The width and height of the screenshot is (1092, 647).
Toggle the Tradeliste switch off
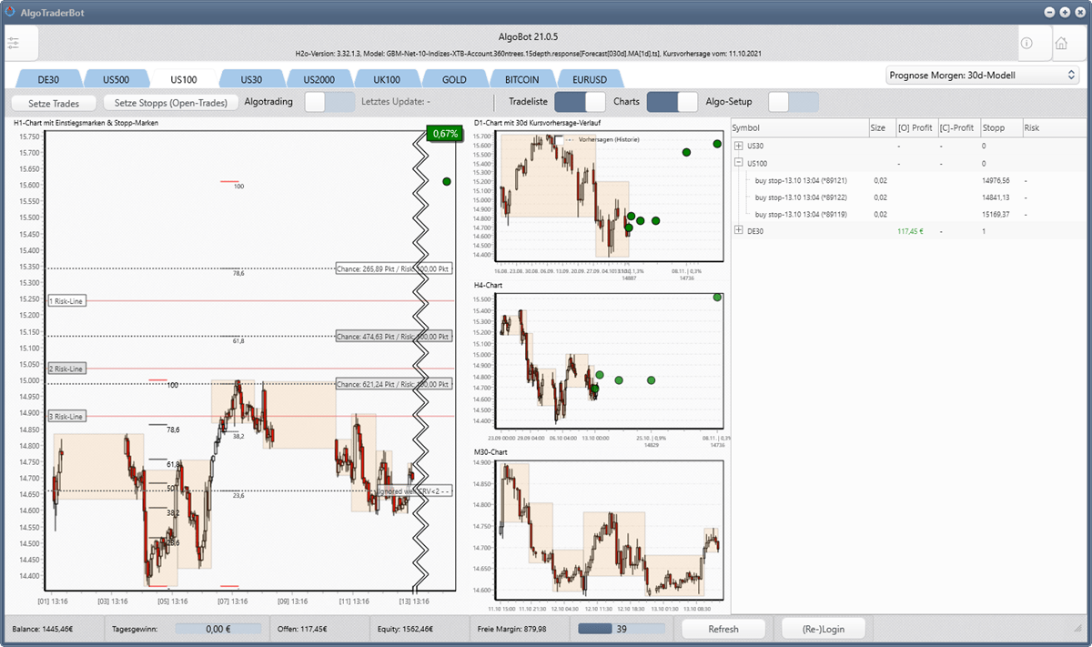[580, 102]
